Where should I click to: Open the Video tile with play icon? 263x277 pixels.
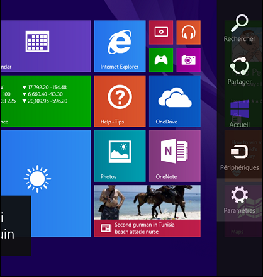(x=161, y=32)
